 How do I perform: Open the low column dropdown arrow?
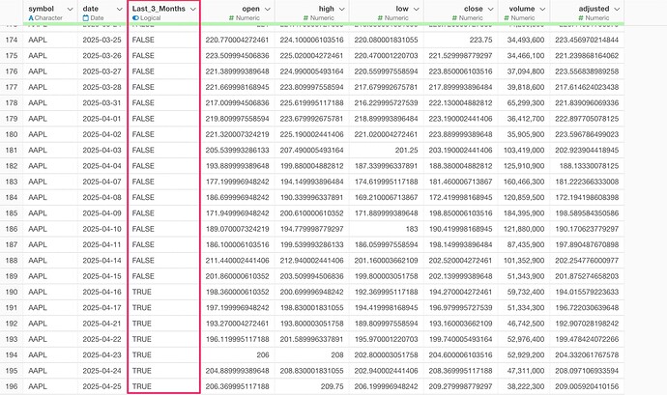coord(417,9)
